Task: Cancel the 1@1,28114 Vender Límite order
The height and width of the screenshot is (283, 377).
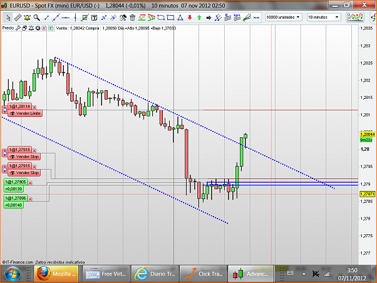Action: click(34, 107)
